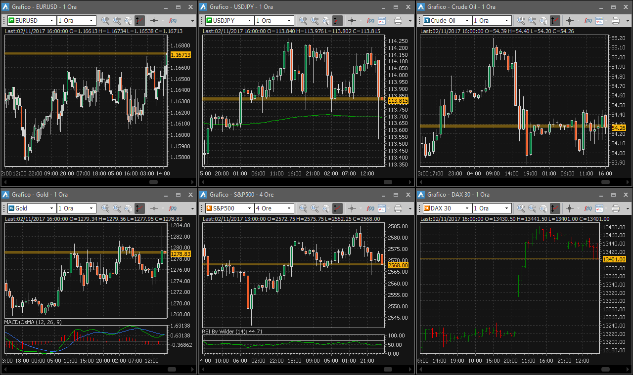Screen dimensions: 633x375
Task: Reset zoom on the Gold chart
Action: pos(128,208)
